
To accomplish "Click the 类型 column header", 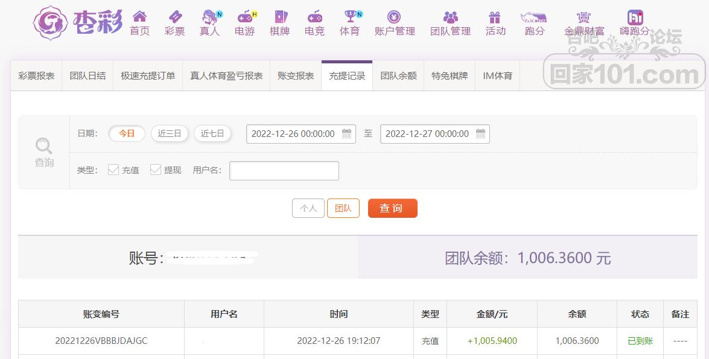I will coord(430,314).
